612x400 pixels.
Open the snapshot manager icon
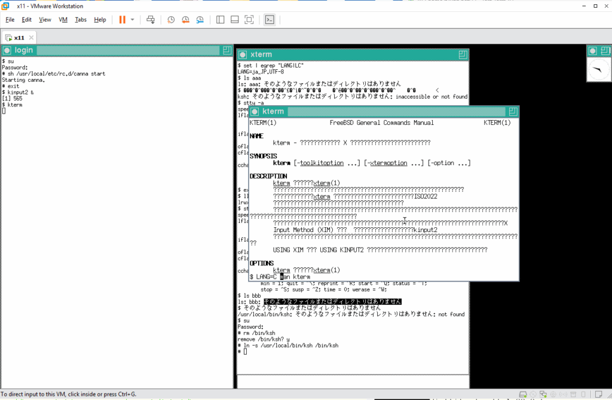tap(200, 20)
